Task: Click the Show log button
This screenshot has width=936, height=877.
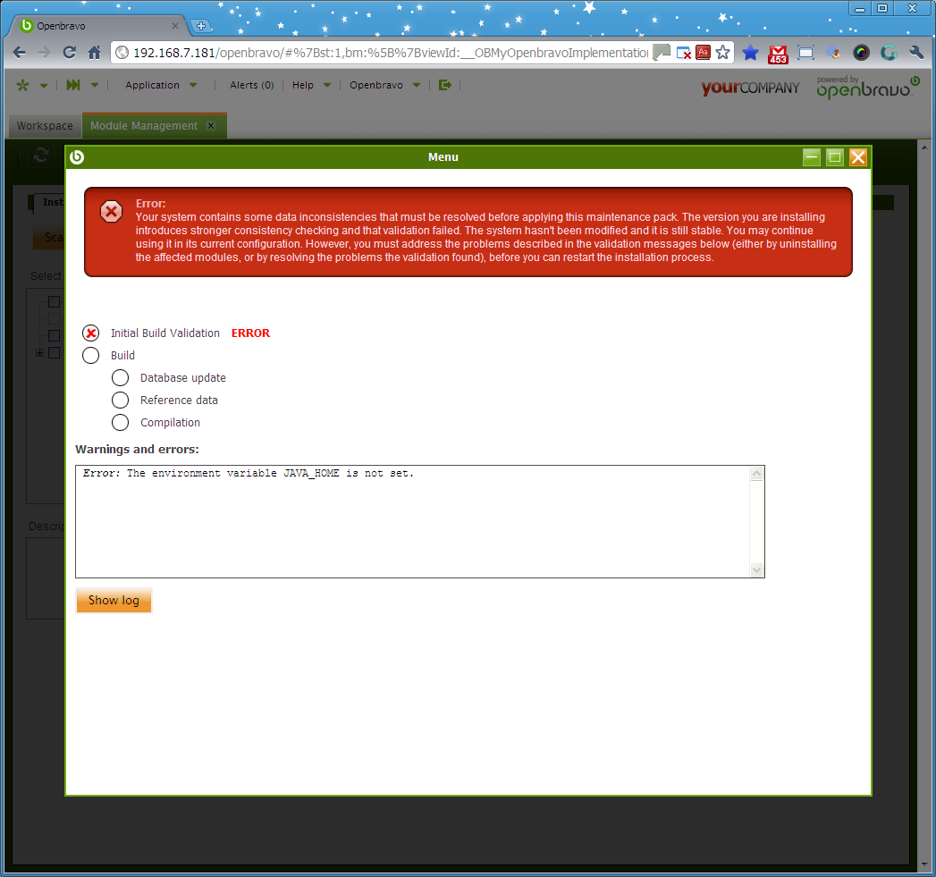Action: click(x=114, y=601)
